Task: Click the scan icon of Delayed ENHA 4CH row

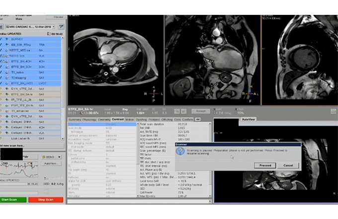Action: coord(7,127)
